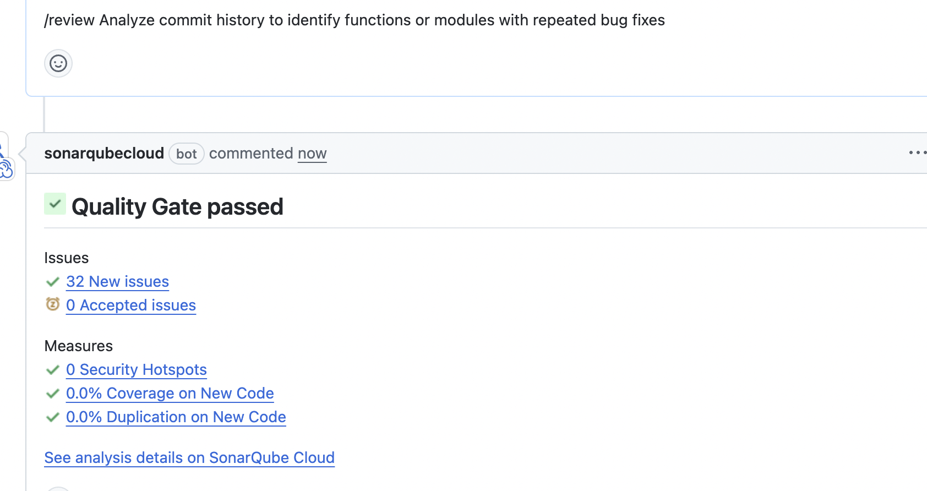This screenshot has width=927, height=491.
Task: Select the comment bubble tail marker
Action: (21, 153)
